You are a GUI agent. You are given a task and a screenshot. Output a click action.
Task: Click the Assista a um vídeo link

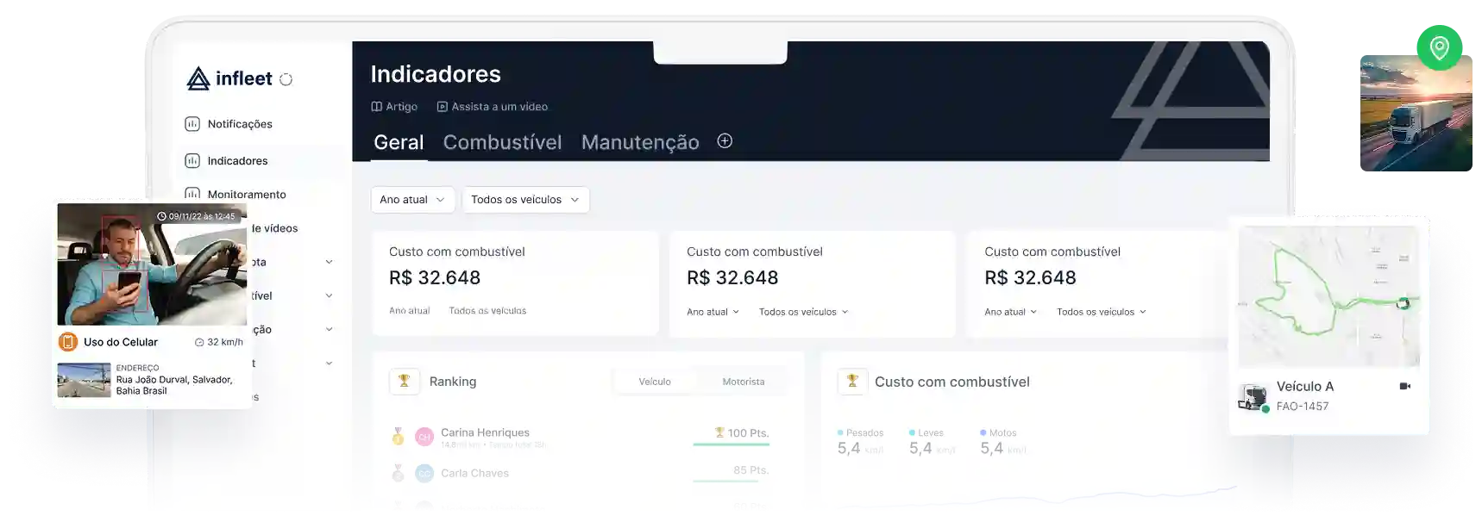(492, 107)
